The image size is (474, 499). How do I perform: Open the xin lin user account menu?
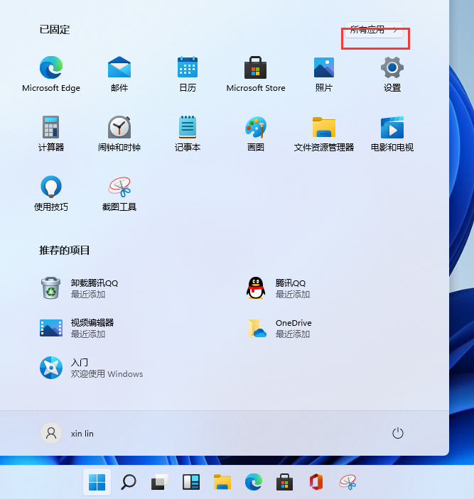pos(67,433)
